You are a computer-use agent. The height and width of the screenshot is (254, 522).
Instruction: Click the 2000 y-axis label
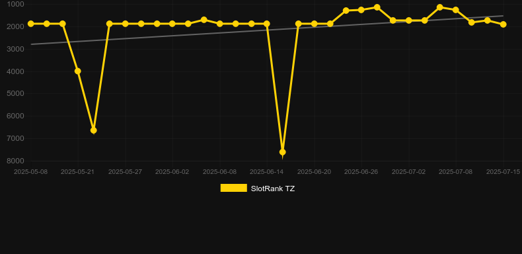pos(15,26)
